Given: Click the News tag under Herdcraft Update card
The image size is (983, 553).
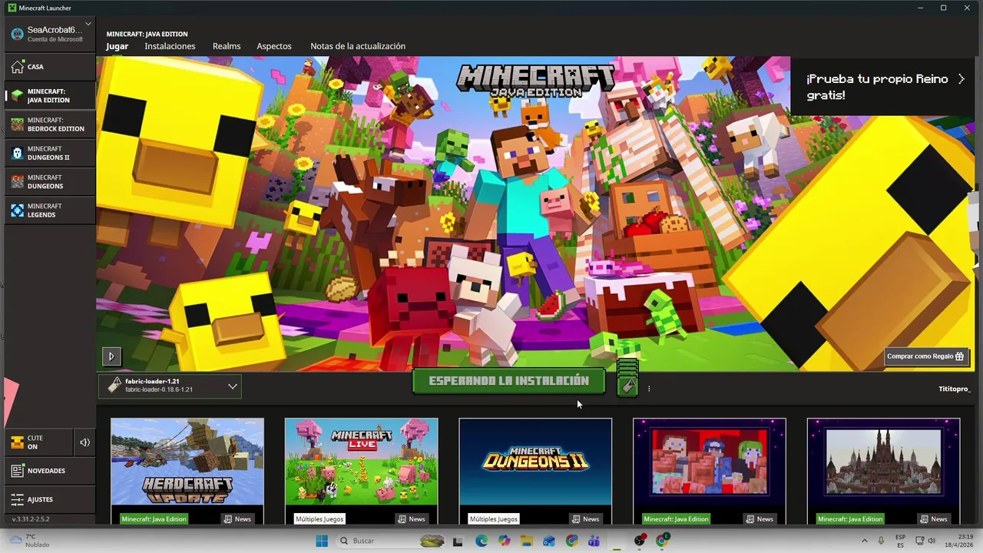Looking at the screenshot, I should (x=237, y=519).
